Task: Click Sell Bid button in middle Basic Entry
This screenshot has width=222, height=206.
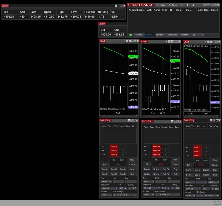Action: tap(166, 174)
